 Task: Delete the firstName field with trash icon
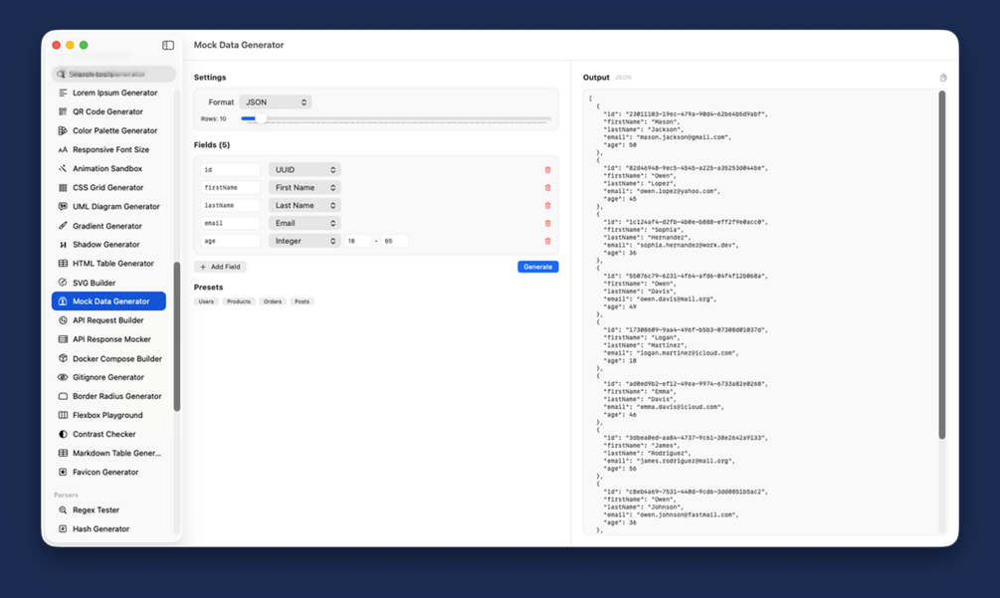tap(547, 188)
